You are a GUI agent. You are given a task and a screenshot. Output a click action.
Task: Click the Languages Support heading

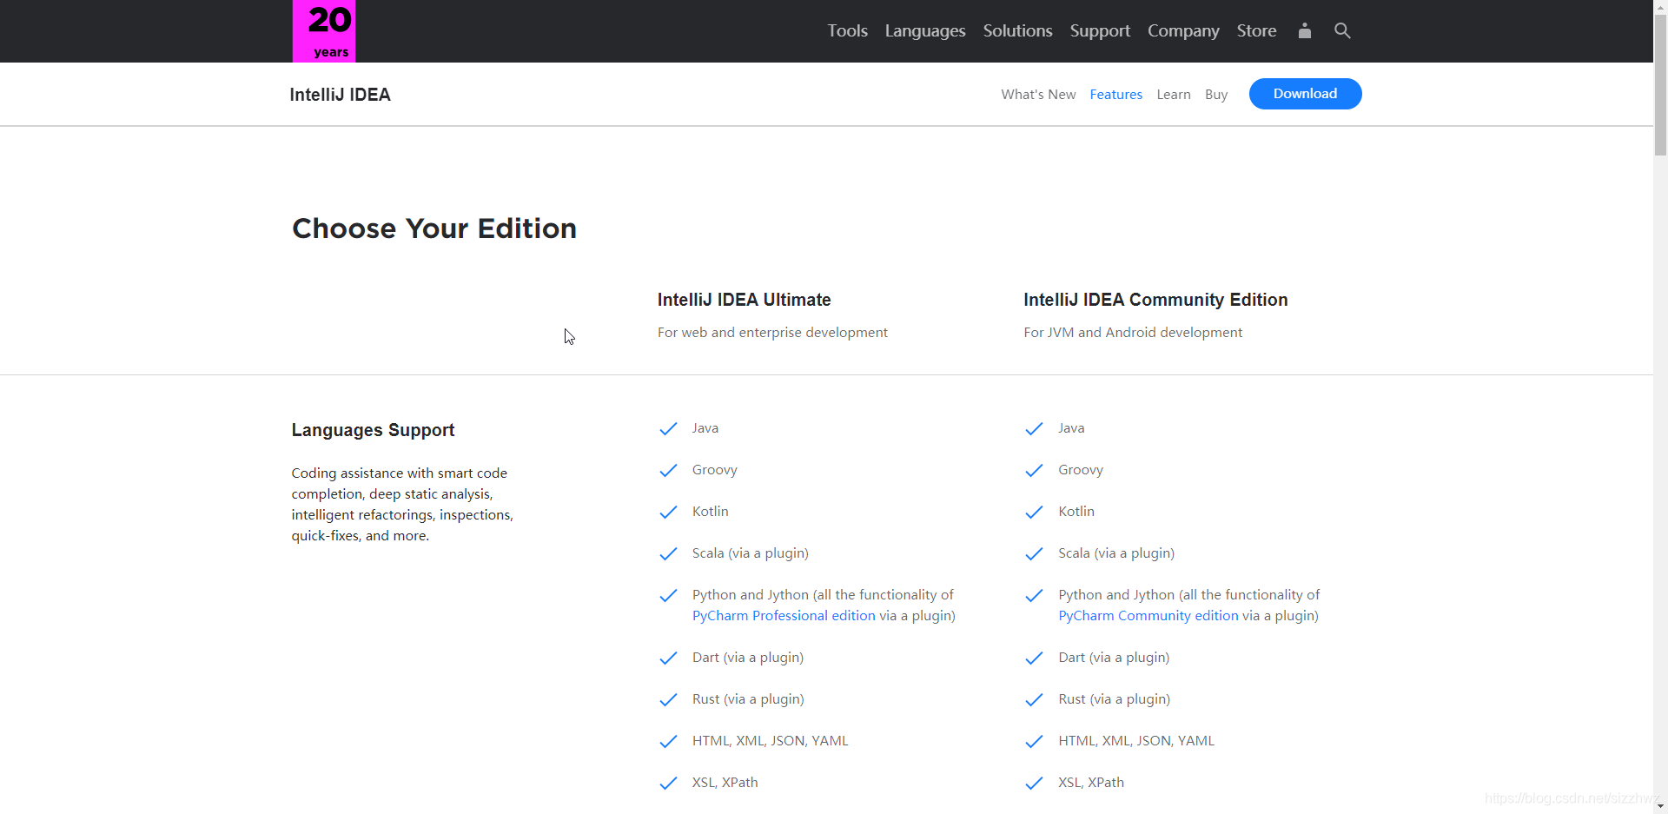[x=373, y=430]
